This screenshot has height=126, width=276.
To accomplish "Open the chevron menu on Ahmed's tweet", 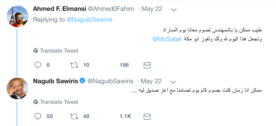I will [174, 10].
